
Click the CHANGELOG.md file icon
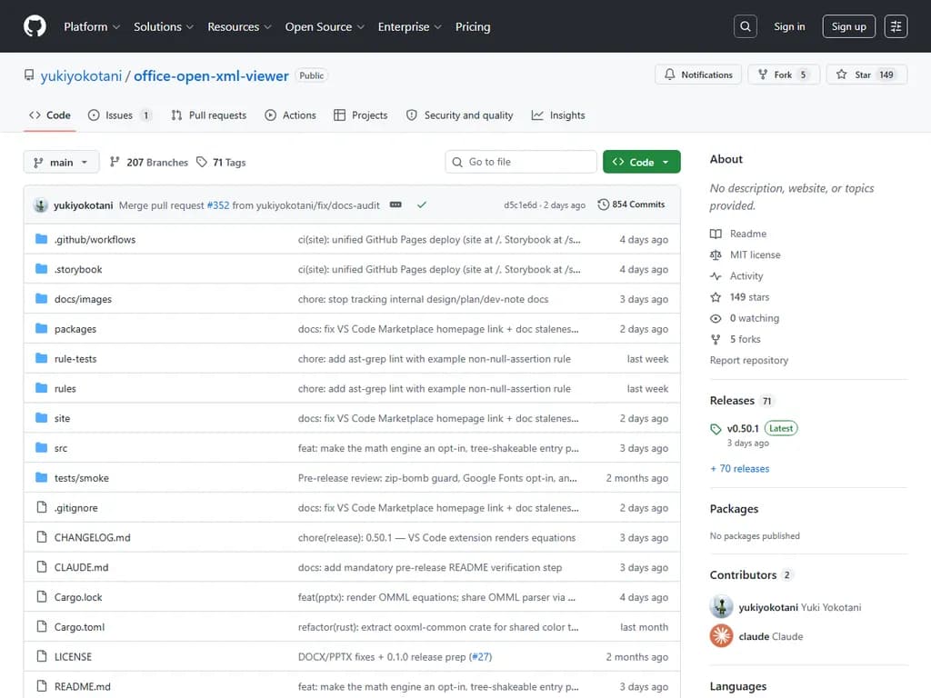[42, 537]
